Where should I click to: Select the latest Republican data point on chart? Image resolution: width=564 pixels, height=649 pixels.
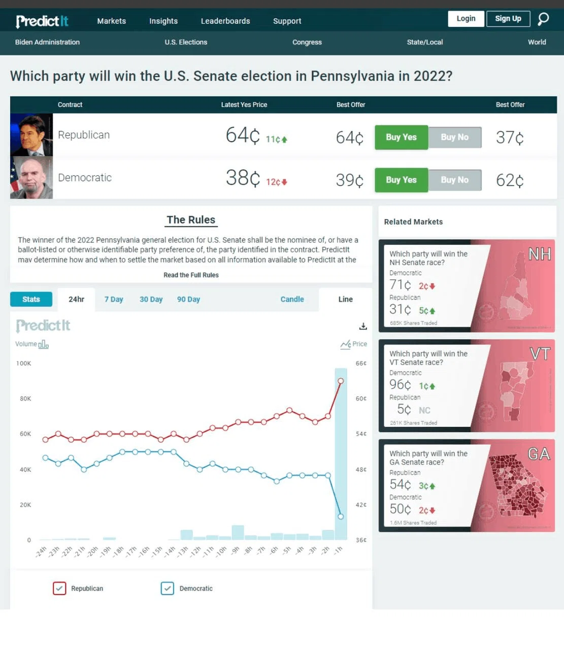(341, 381)
